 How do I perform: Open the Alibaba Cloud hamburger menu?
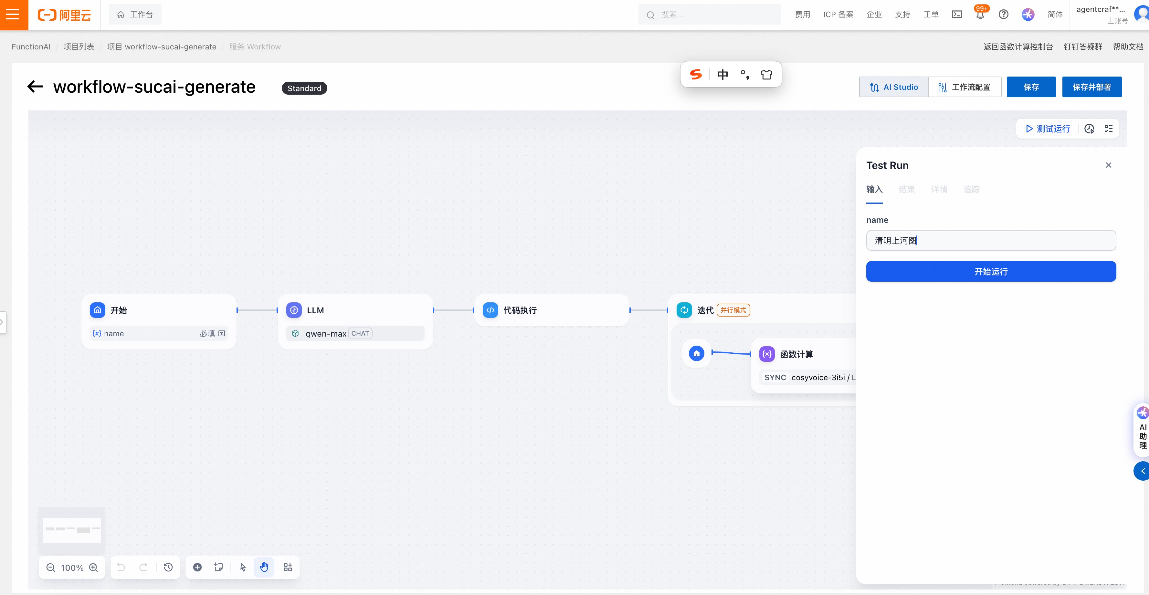13,15
